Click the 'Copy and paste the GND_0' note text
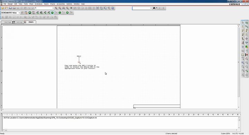The width and height of the screenshot is (249, 135). (82, 67)
